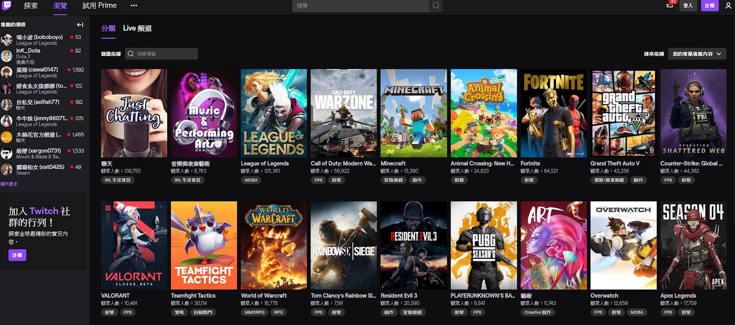Click IRL 生活實況 tag under 聊天
This screenshot has width=735, height=325.
click(x=118, y=180)
